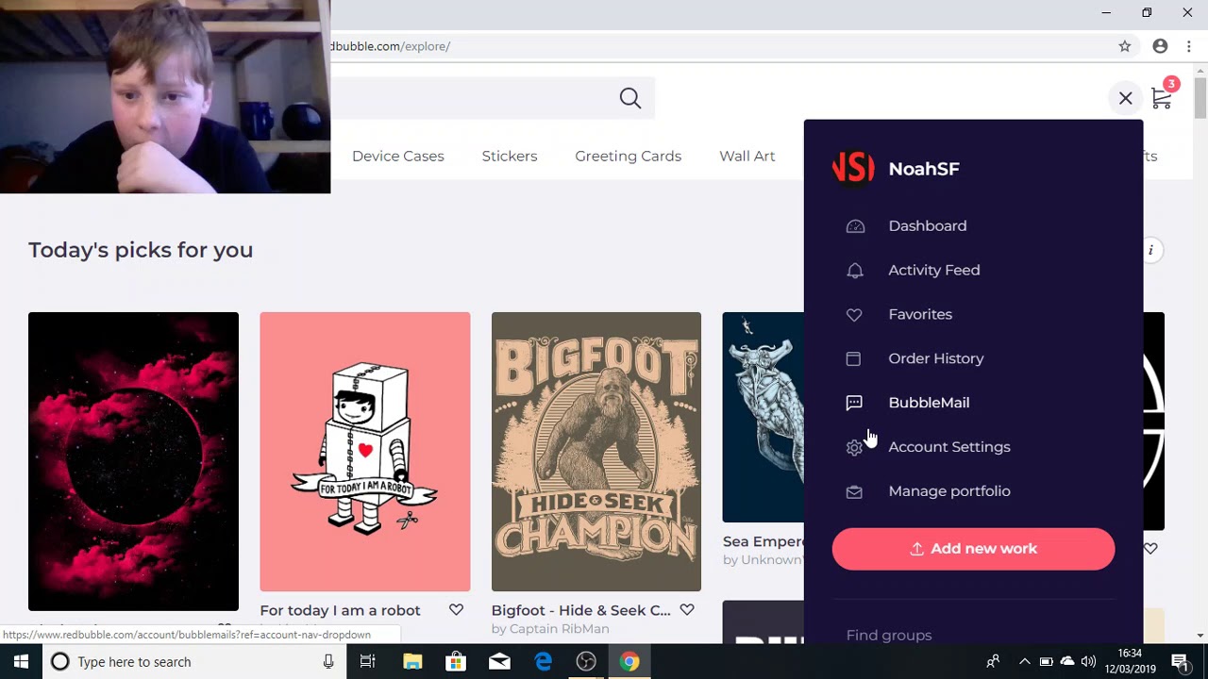This screenshot has height=679, width=1208.
Task: Click the Bigfoot - Hide & Seek title
Action: pos(581,610)
